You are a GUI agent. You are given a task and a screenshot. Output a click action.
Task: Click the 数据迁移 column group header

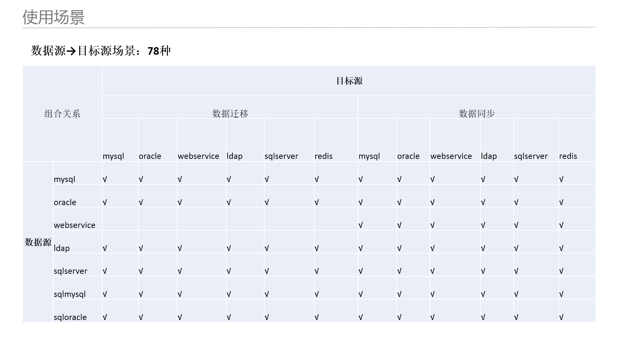[x=230, y=114]
